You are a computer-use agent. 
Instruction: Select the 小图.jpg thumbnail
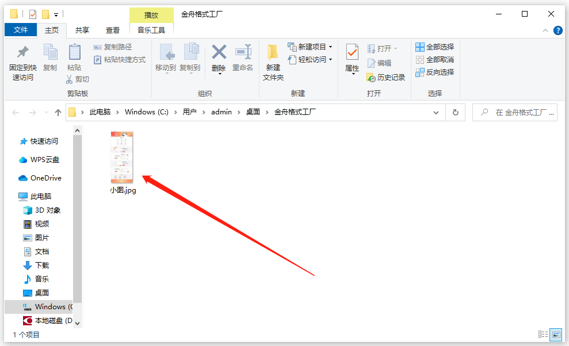121,156
